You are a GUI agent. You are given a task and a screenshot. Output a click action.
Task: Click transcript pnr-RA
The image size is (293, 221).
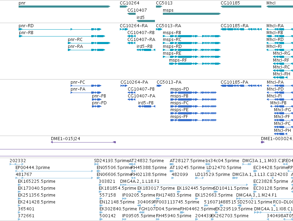(x=86, y=50)
